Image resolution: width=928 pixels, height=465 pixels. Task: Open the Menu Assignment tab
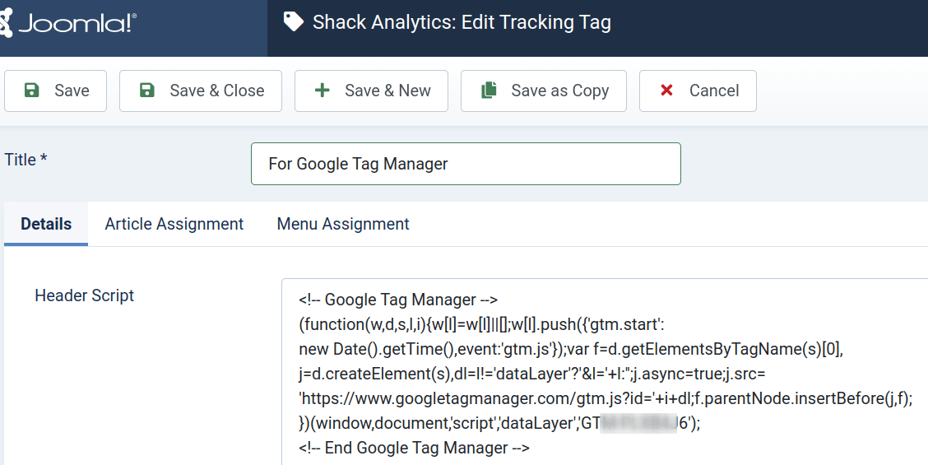point(343,224)
